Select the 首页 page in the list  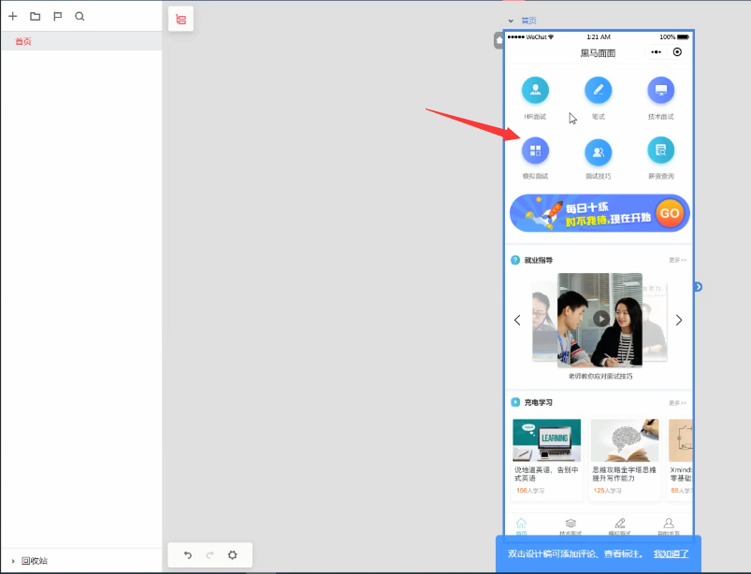[x=81, y=42]
